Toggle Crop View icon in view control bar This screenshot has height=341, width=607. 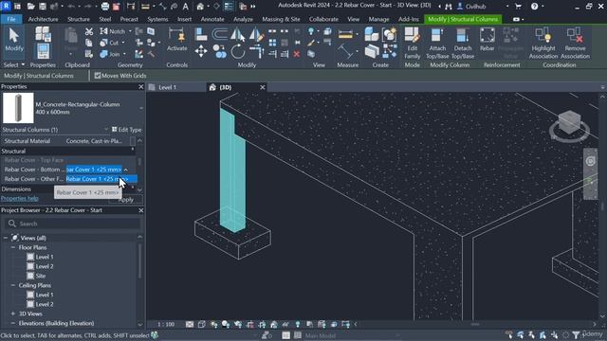click(250, 324)
